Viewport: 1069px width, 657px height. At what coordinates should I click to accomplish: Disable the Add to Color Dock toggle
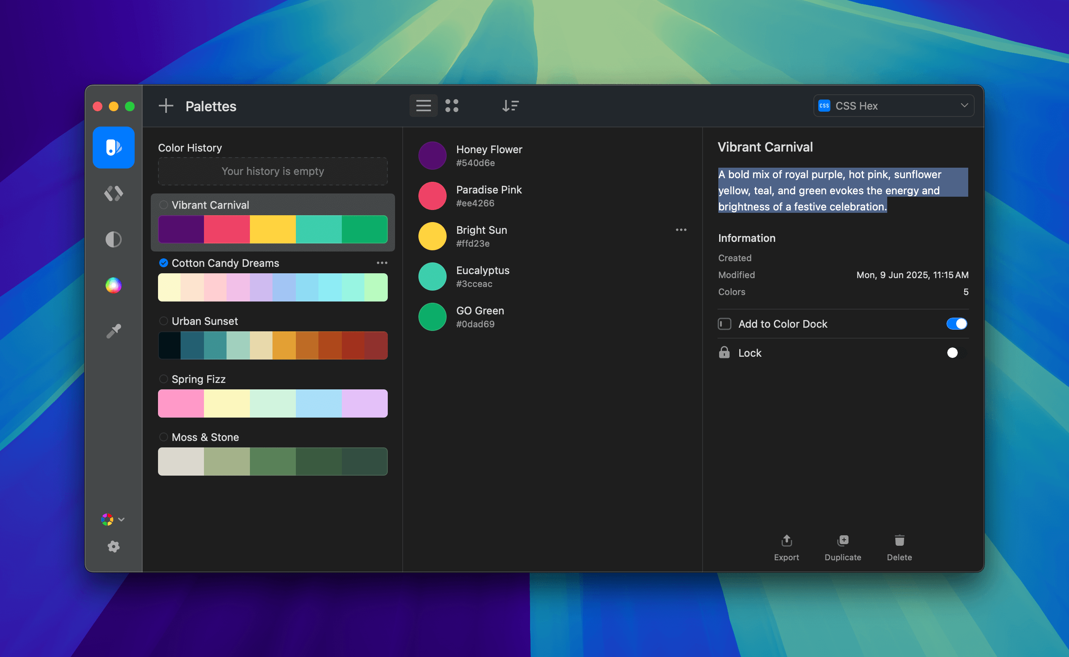coord(957,323)
